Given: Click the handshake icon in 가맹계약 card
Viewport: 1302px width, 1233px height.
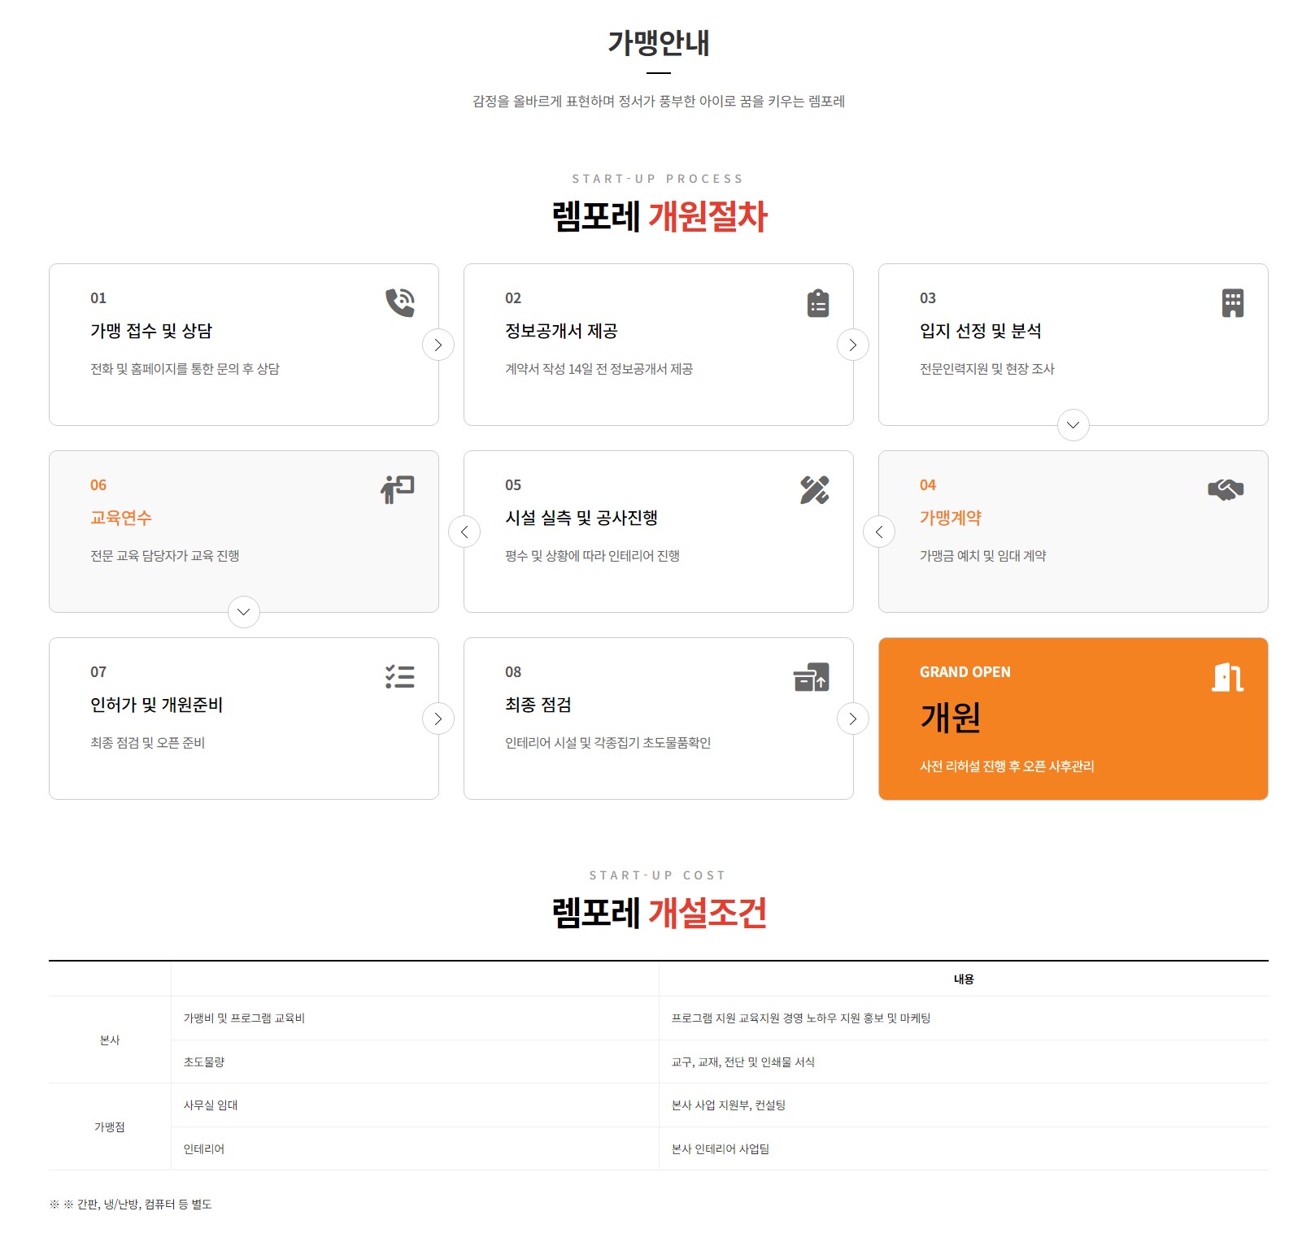Looking at the screenshot, I should click(x=1225, y=489).
